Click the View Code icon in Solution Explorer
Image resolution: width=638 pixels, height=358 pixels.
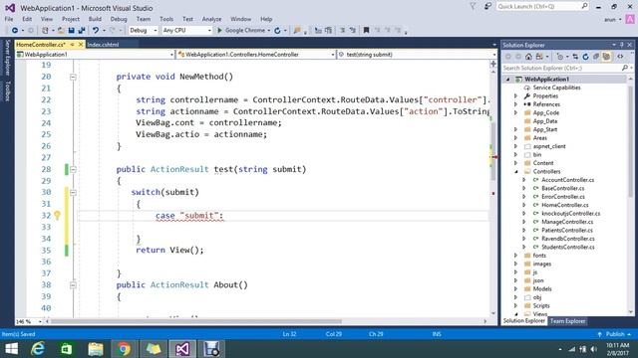pos(620,57)
